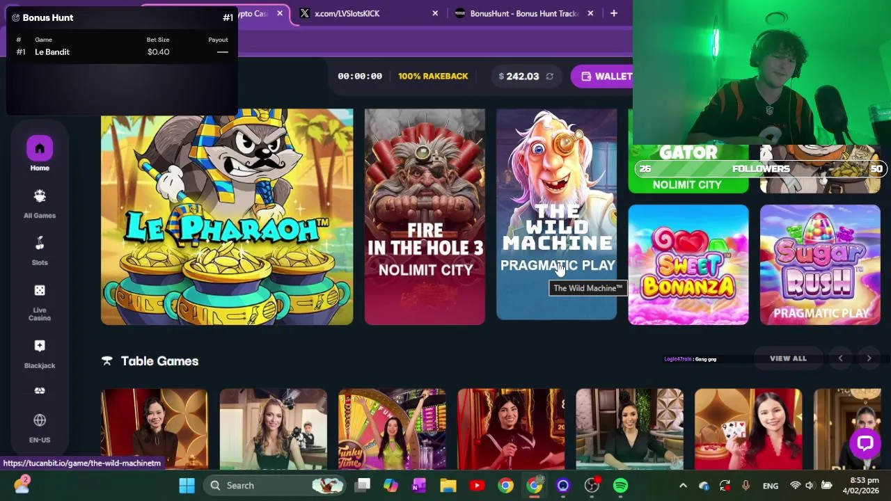Click the followers progress bar
This screenshot has width=891, height=501.
coord(759,168)
